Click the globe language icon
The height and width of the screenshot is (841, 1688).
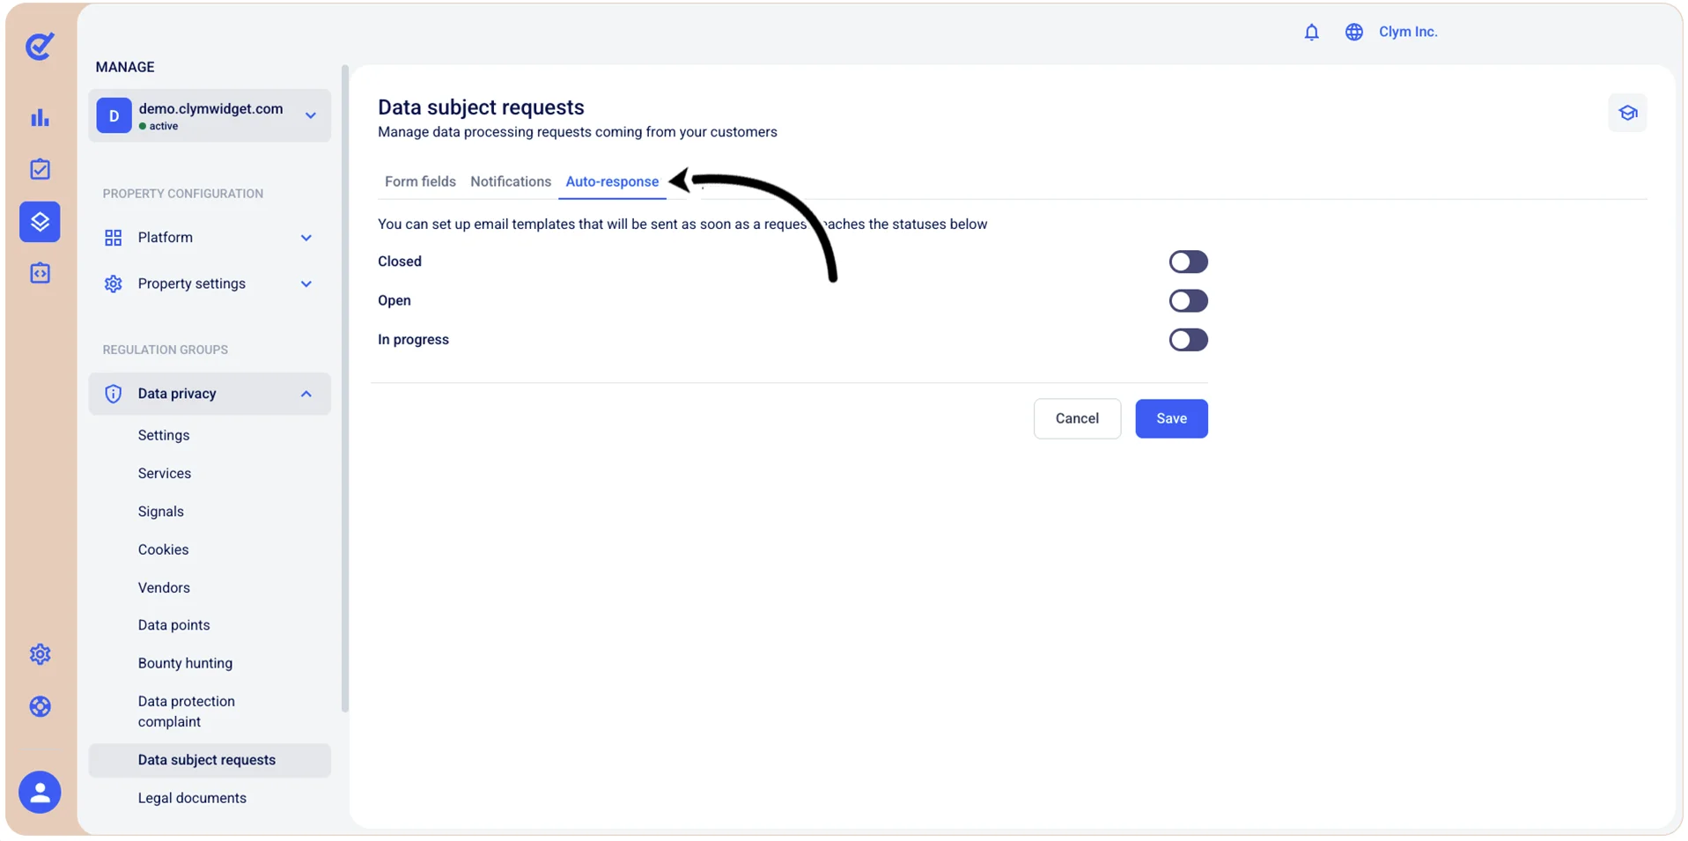coord(1354,33)
